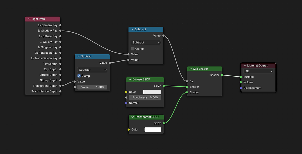
Task: Click the Is Shadow Ray output socket
Action: pos(60,31)
